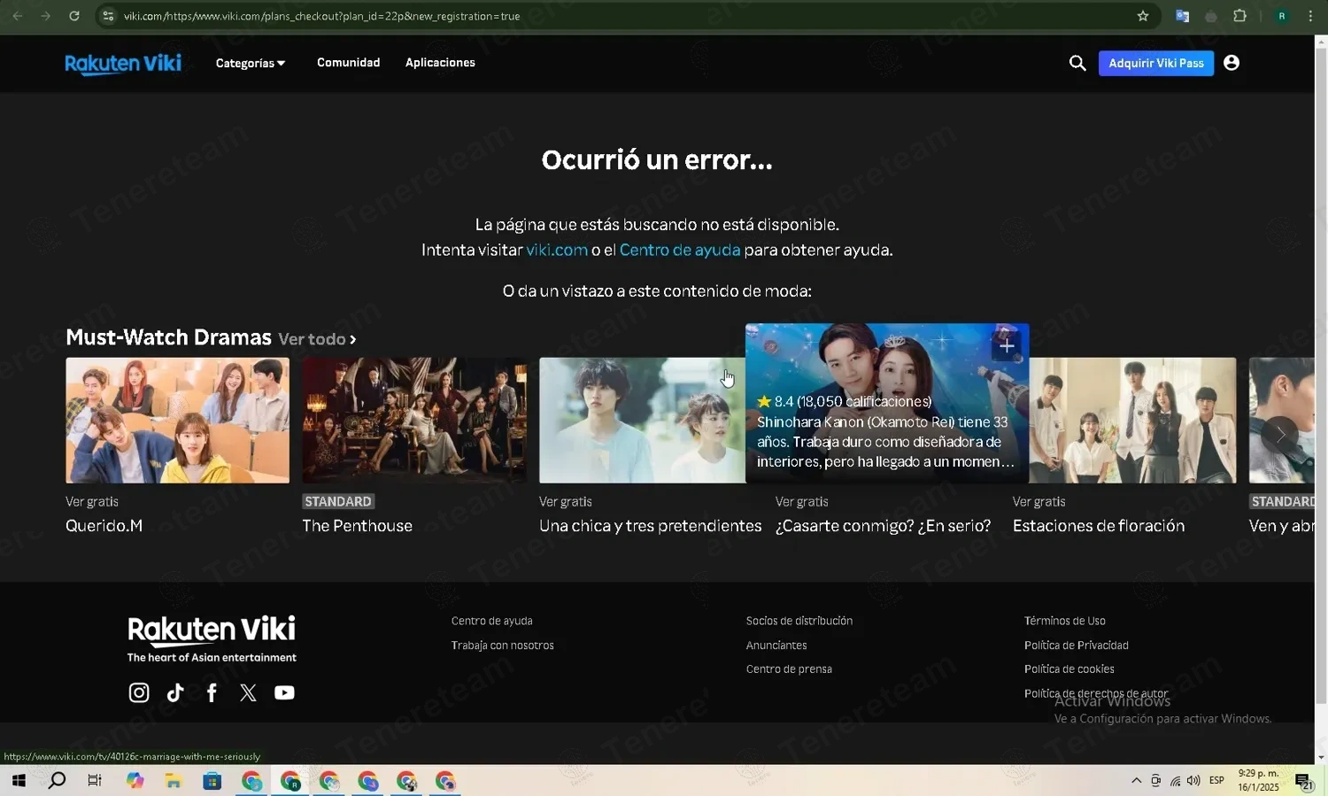1328x796 pixels.
Task: Visit the Facebook footer icon
Action: coord(212,692)
